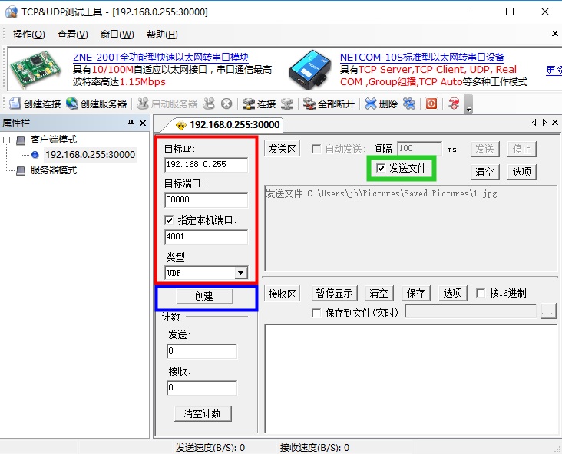Click the 创建 button

click(x=203, y=296)
